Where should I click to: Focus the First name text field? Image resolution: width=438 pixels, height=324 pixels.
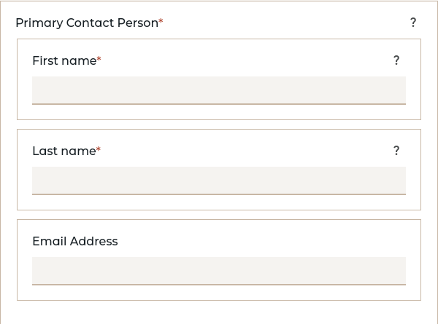click(219, 90)
